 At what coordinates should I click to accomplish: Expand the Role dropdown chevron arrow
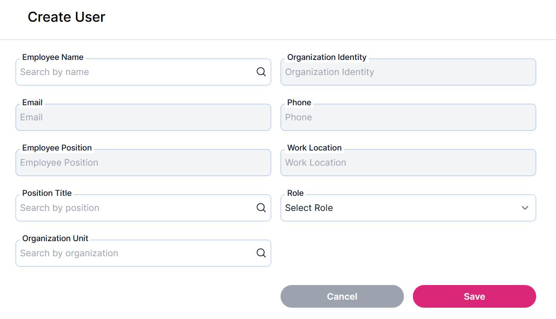(x=525, y=208)
